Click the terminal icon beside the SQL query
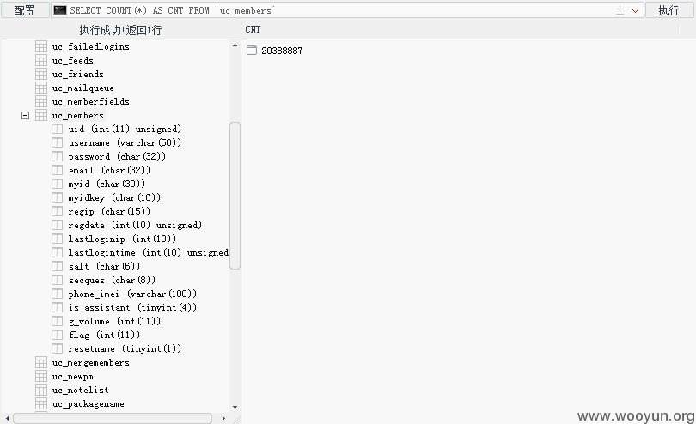Screen dimensions: 696x424 tap(60, 10)
